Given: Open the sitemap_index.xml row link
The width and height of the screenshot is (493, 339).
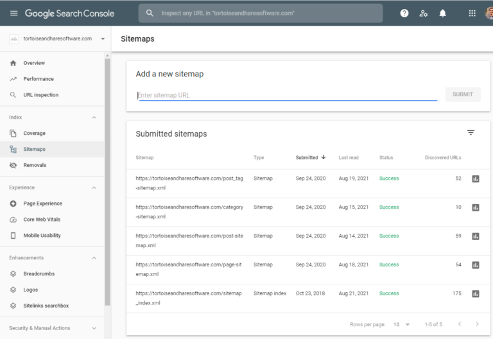Looking at the screenshot, I should (x=189, y=298).
